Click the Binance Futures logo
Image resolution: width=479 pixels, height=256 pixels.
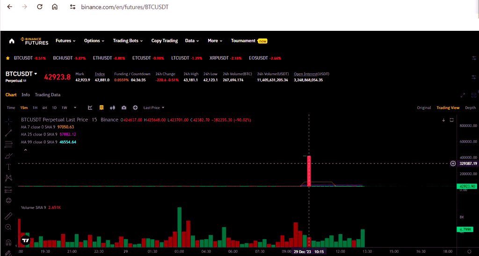(34, 41)
